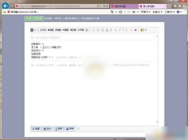Screen dimensions: 188x140
Task: Click the answer time minutes input field
Action: [x=68, y=58]
